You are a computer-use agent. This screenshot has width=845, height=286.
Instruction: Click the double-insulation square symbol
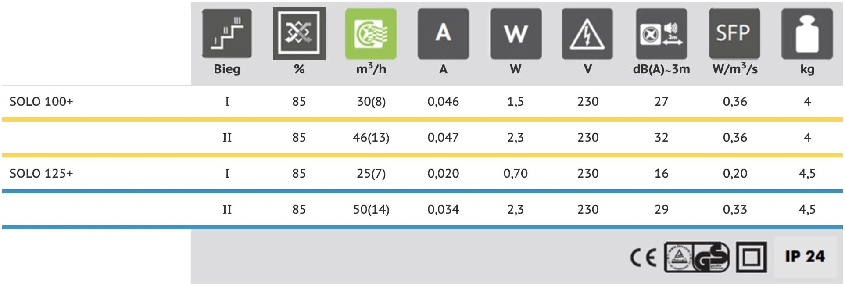pos(751,257)
